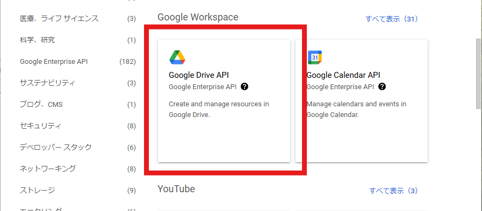
Task: Open help icon on Google Drive API card
Action: pyautogui.click(x=244, y=86)
